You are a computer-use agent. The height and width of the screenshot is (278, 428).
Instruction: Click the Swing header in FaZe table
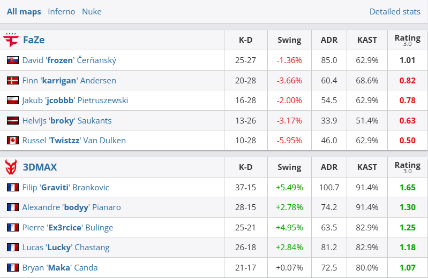pyautogui.click(x=289, y=40)
